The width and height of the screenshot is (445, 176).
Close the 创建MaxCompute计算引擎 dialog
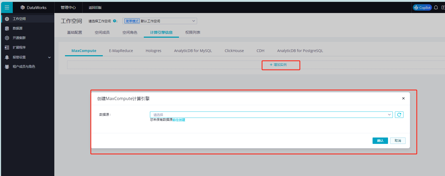[x=403, y=98]
